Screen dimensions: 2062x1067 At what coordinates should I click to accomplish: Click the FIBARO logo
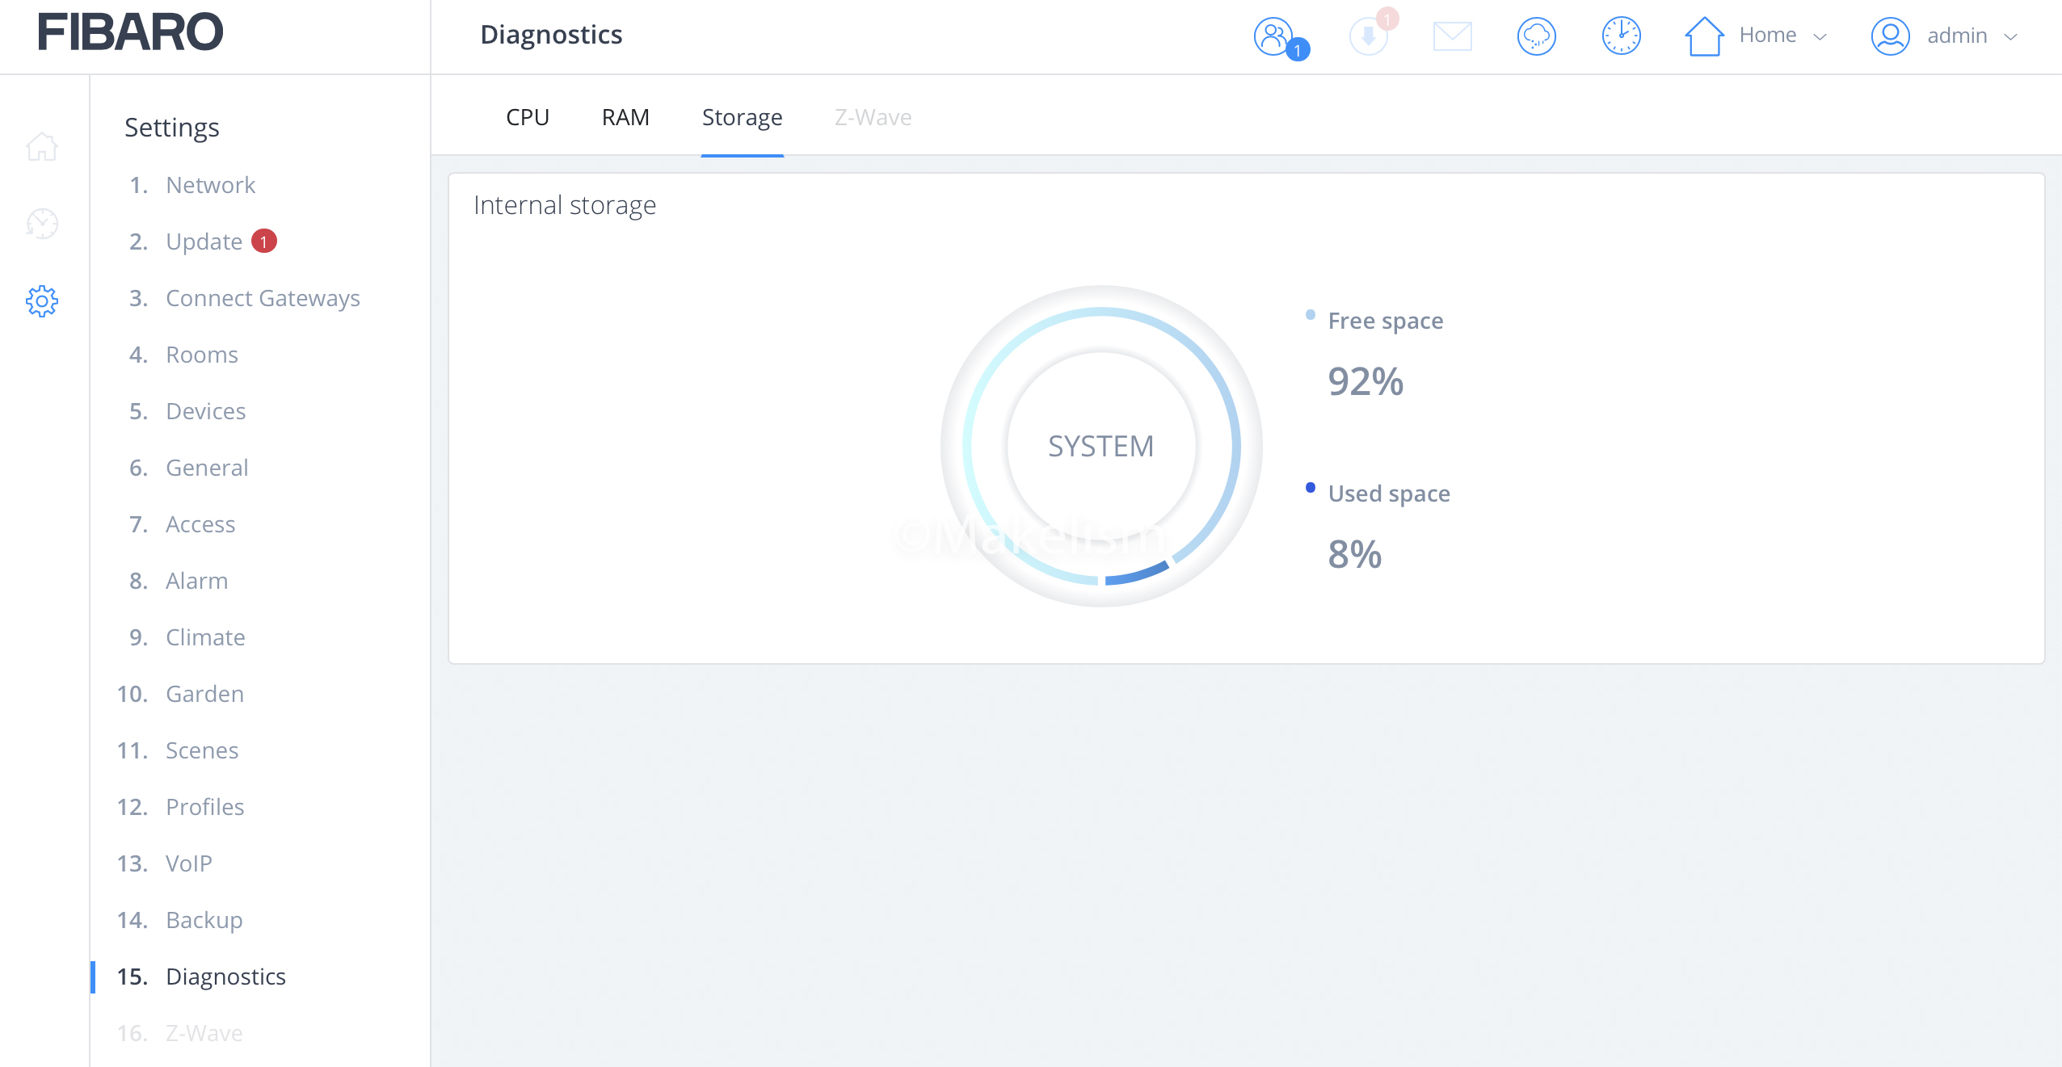point(130,32)
